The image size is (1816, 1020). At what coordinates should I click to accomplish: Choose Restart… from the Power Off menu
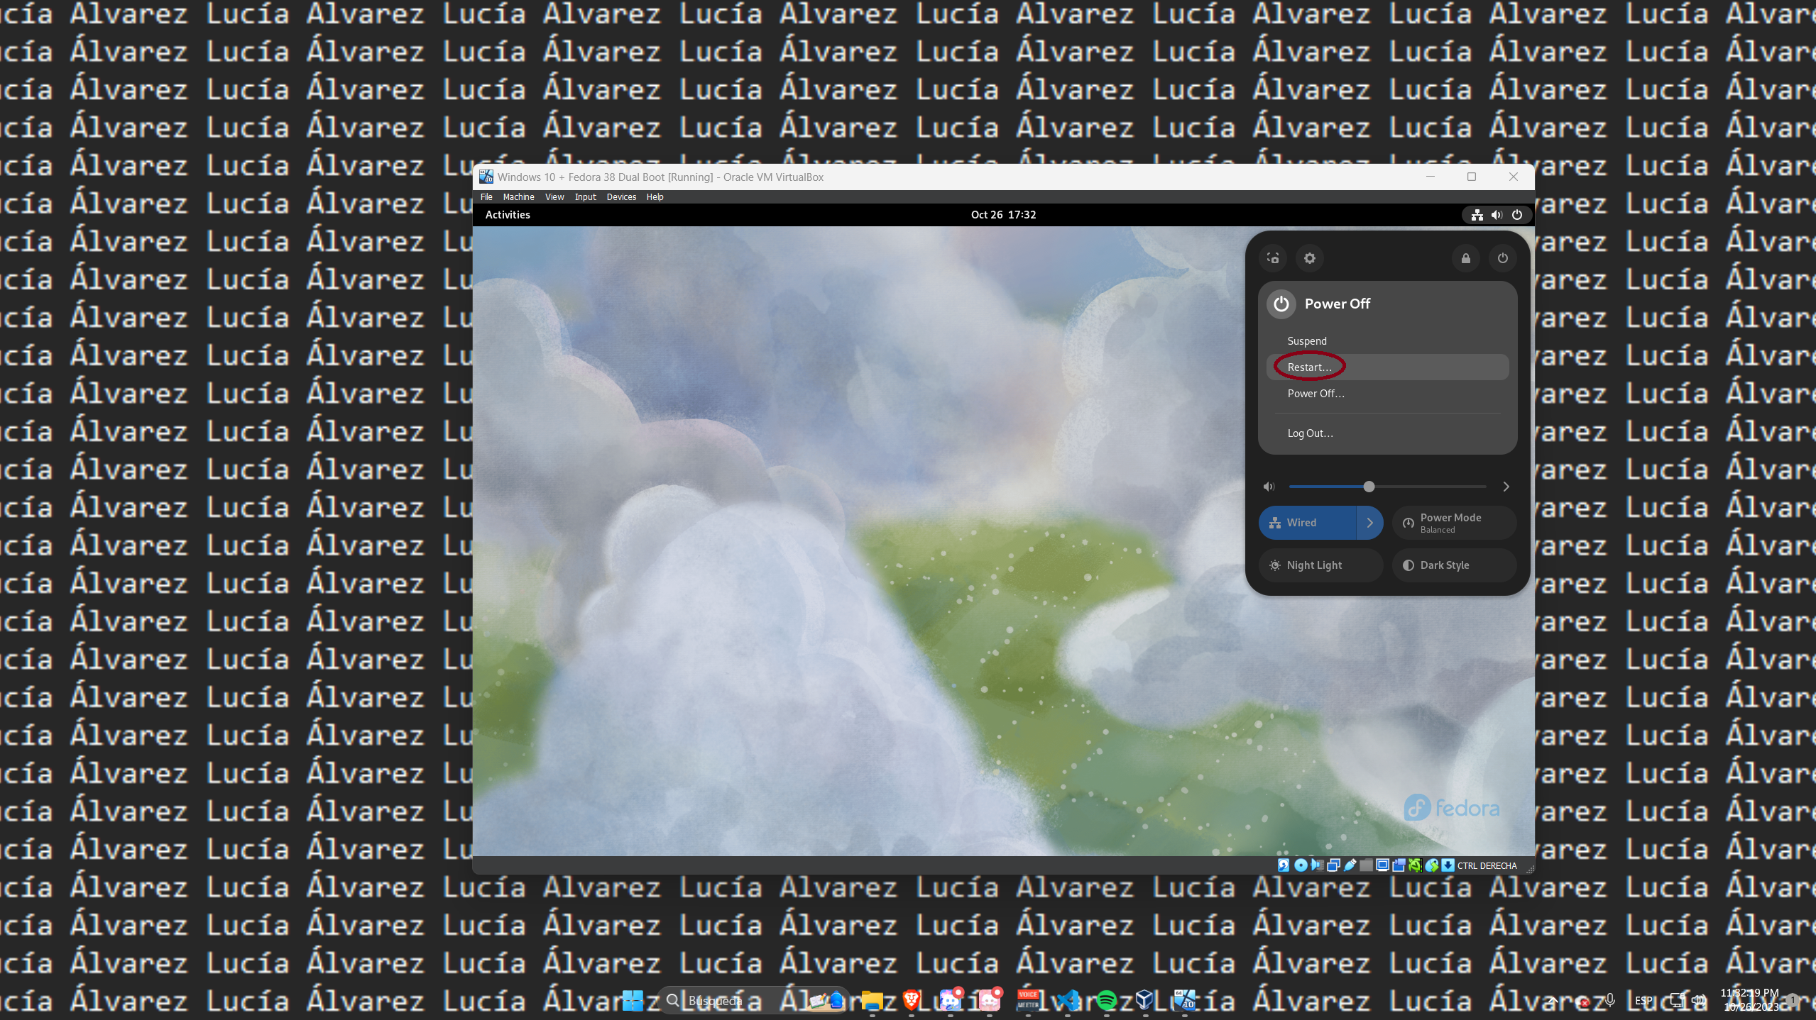pos(1309,367)
